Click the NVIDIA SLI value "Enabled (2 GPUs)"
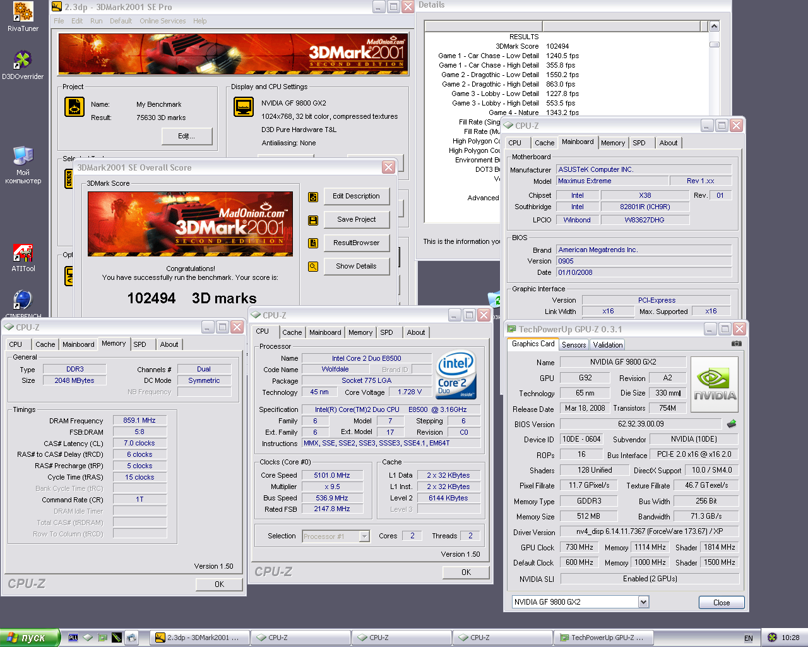This screenshot has height=647, width=808. [x=650, y=579]
